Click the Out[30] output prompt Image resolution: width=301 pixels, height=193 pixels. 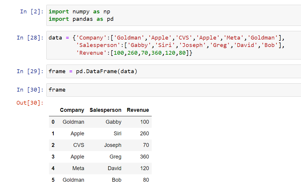tap(30, 103)
